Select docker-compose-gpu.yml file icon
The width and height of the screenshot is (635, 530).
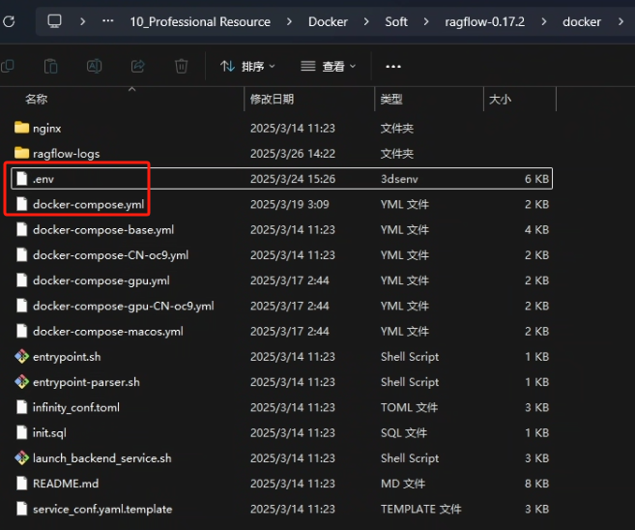(x=21, y=280)
